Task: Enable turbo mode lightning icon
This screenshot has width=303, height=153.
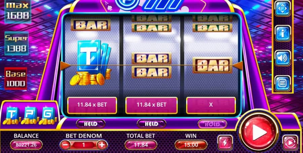Action: (x=225, y=143)
